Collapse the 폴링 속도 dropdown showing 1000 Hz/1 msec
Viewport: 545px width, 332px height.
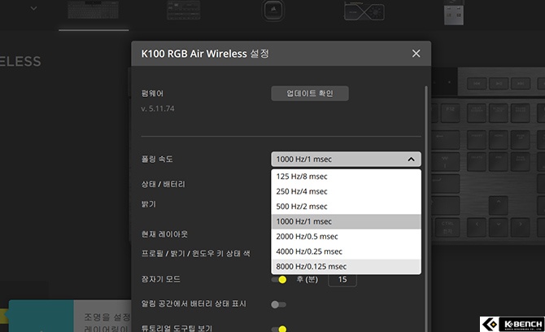346,159
